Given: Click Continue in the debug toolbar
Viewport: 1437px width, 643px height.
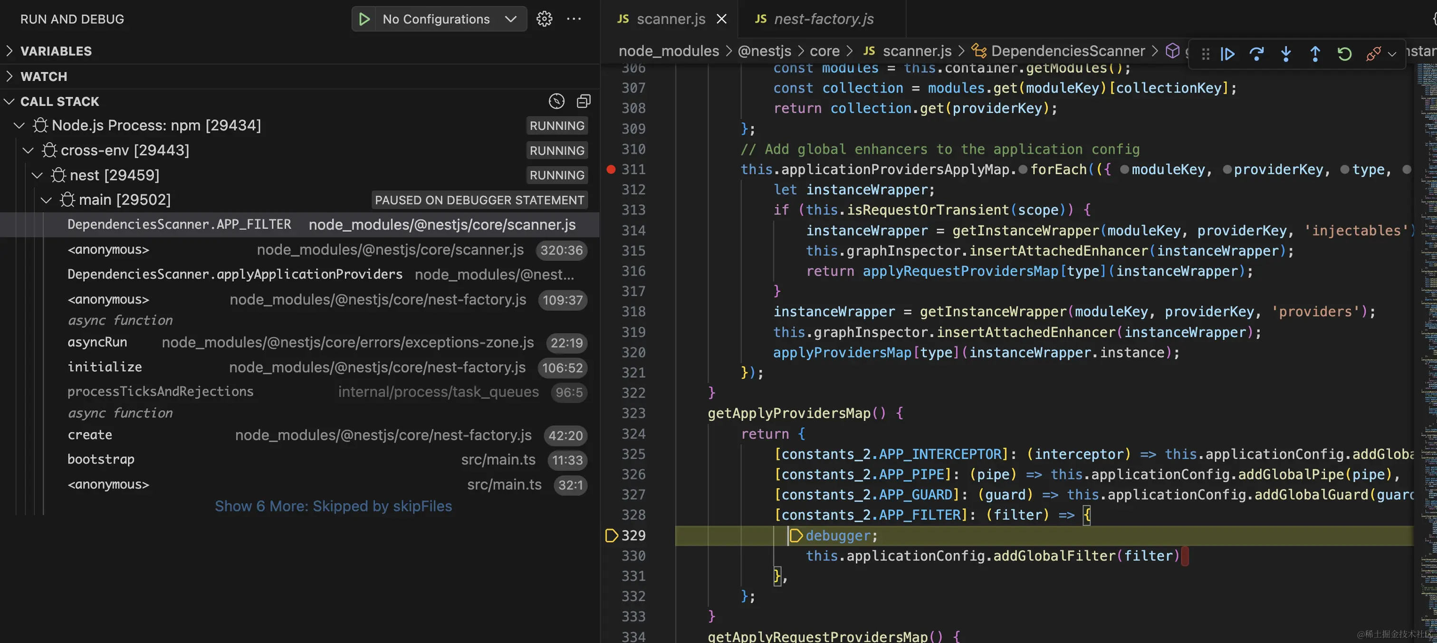Looking at the screenshot, I should point(1228,54).
